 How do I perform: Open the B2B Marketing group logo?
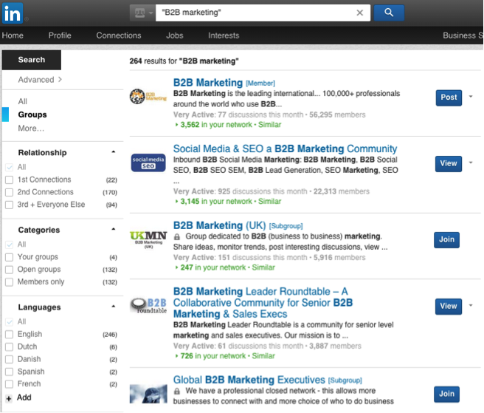[148, 97]
